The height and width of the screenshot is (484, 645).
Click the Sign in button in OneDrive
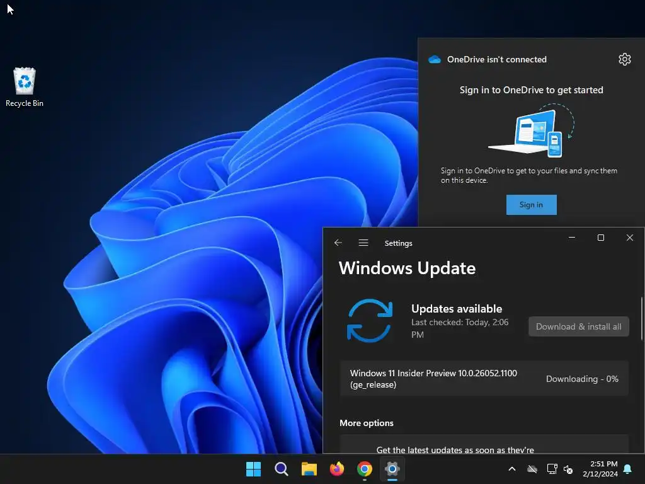(531, 205)
